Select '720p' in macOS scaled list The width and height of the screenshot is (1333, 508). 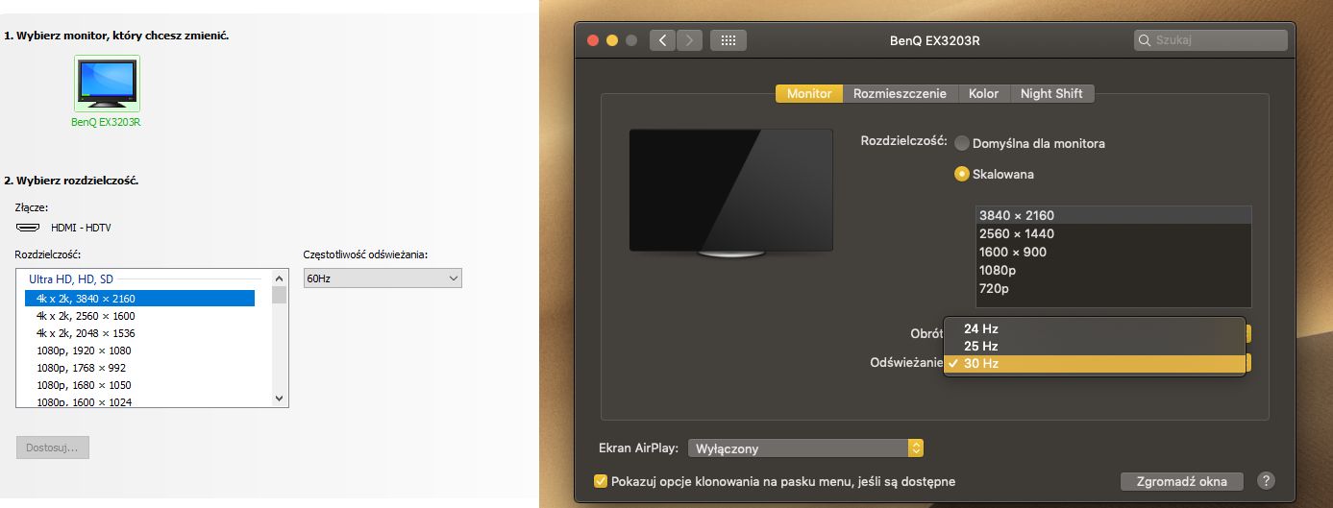(1113, 288)
